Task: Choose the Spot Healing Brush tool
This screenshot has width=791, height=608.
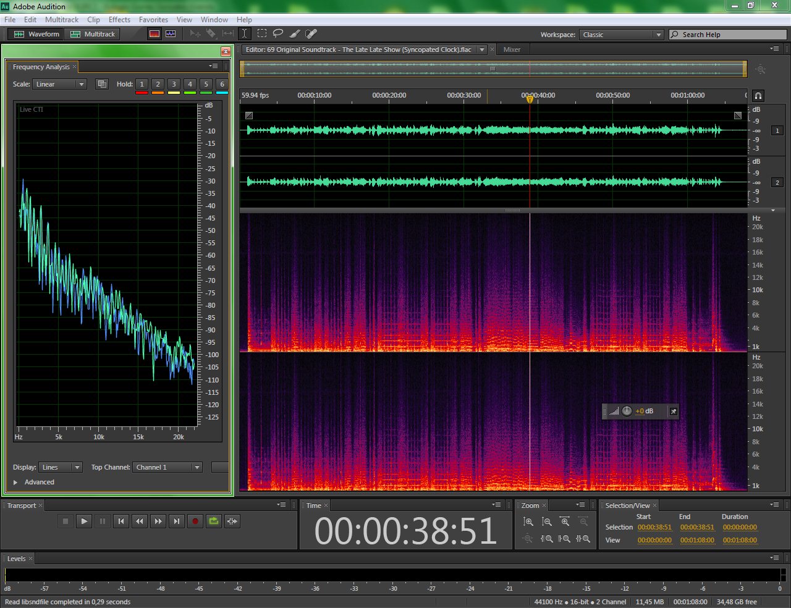Action: tap(311, 34)
